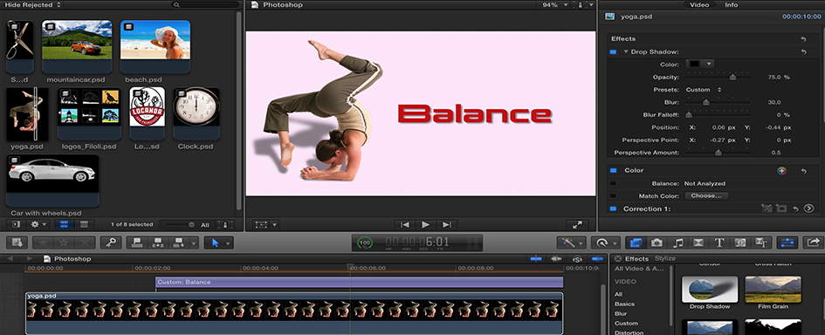
Task: Enable the Match Color checkbox
Action: coord(613,196)
